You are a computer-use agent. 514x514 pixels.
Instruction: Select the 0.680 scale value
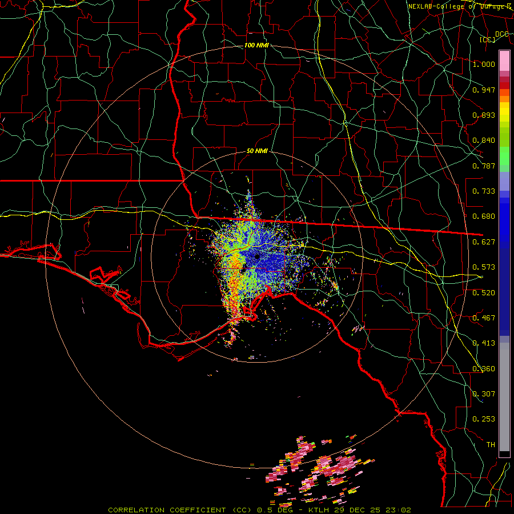[484, 216]
